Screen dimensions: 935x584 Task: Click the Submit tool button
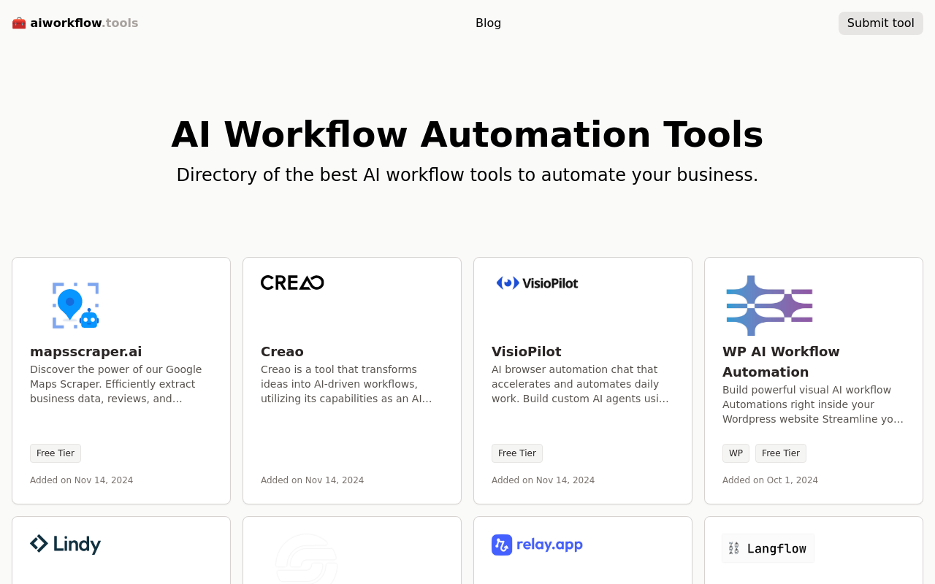[x=880, y=23]
